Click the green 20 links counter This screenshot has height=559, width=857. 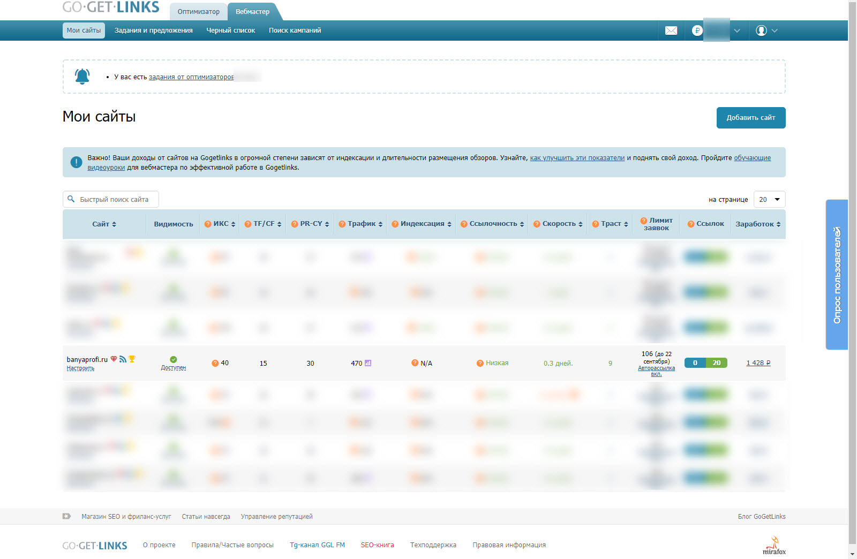[x=717, y=363]
